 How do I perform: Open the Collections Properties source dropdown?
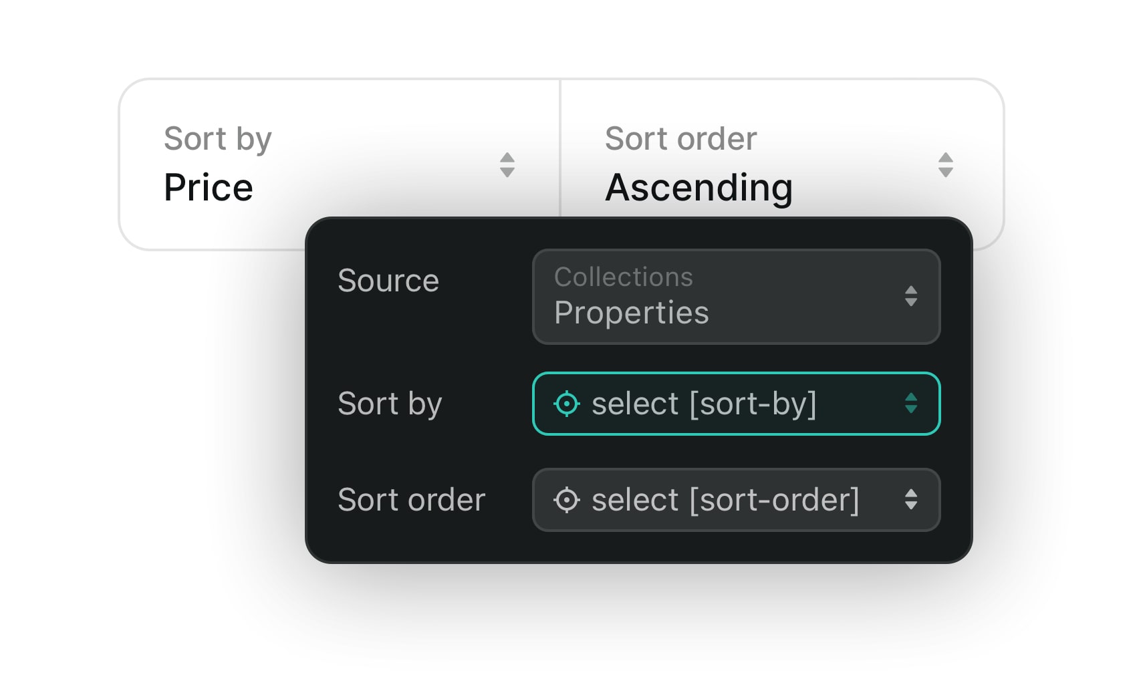(x=736, y=297)
